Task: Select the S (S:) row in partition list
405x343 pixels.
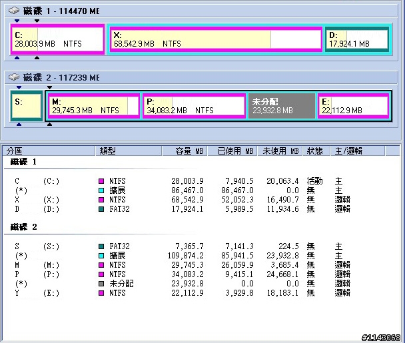Action: point(182,246)
